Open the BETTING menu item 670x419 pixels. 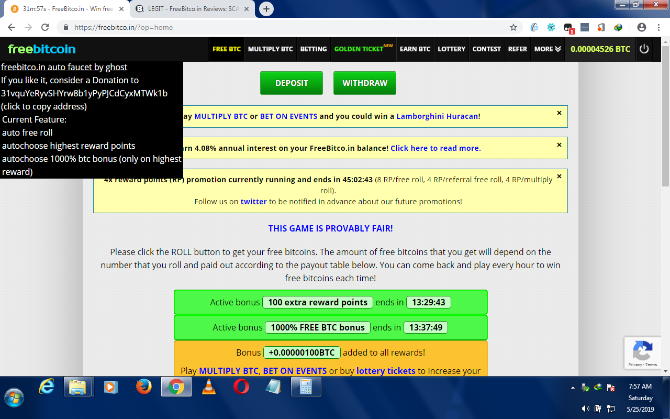[314, 49]
